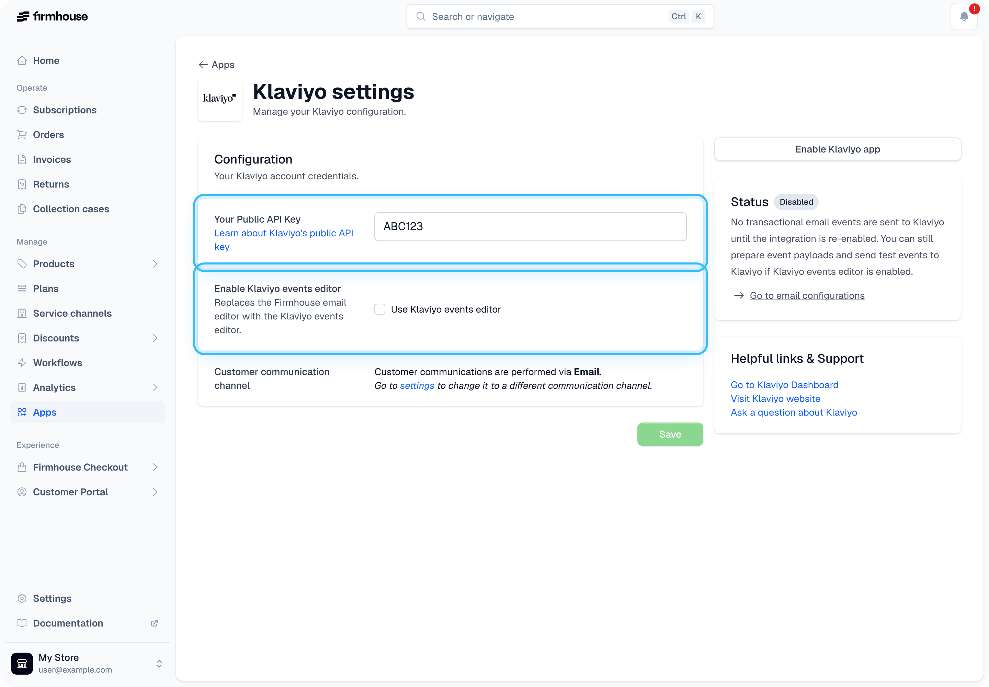
Task: Click the Klaviyo settings heading
Action: [333, 92]
